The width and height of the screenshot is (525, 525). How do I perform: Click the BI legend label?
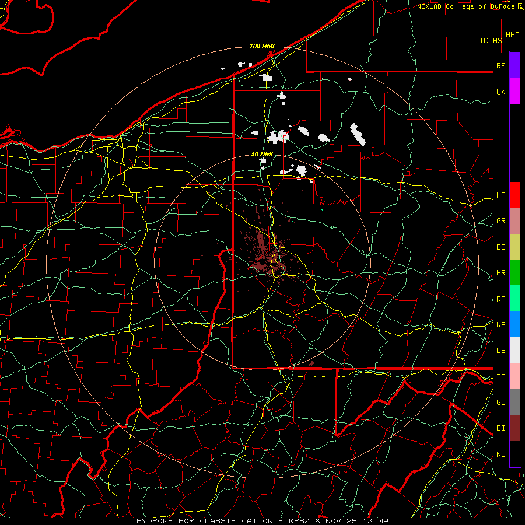(501, 428)
